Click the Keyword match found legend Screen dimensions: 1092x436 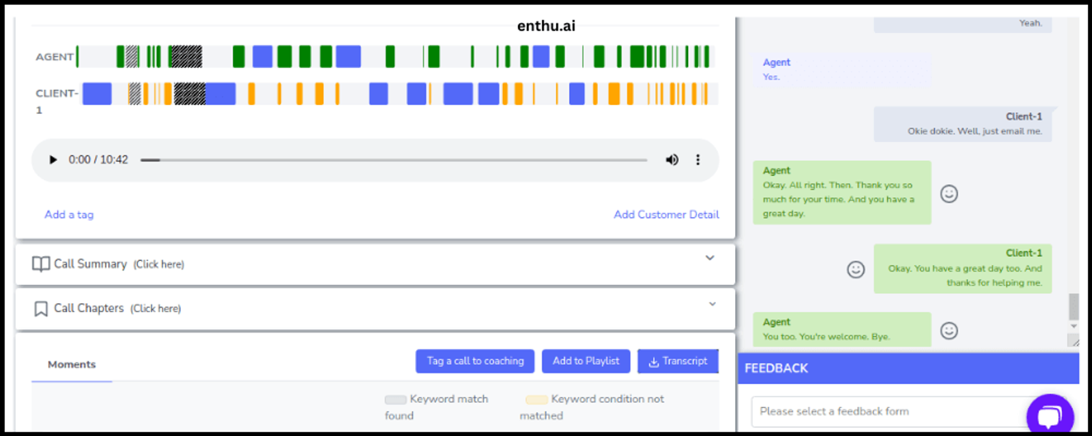point(437,407)
